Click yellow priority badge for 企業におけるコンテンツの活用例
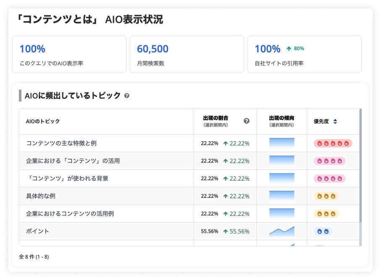Image resolution: width=381 pixels, height=280 pixels. coord(326,214)
